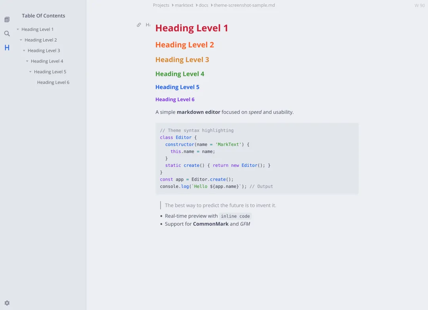428x310 pixels.
Task: Jump to Heading Level 6 in outline
Action: pyautogui.click(x=53, y=82)
